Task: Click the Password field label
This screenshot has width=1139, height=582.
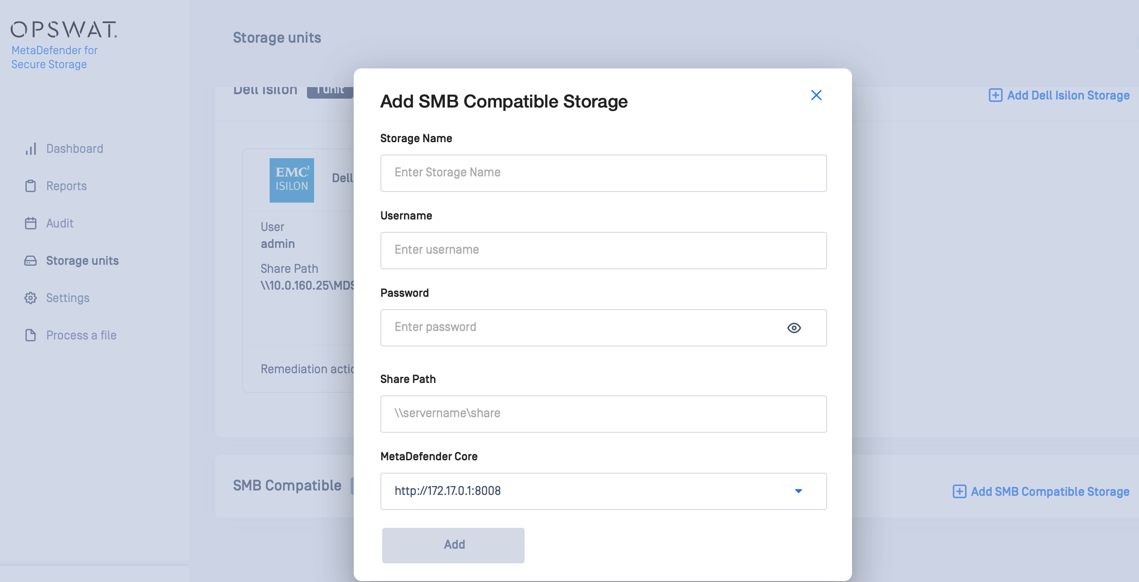Action: [x=404, y=293]
